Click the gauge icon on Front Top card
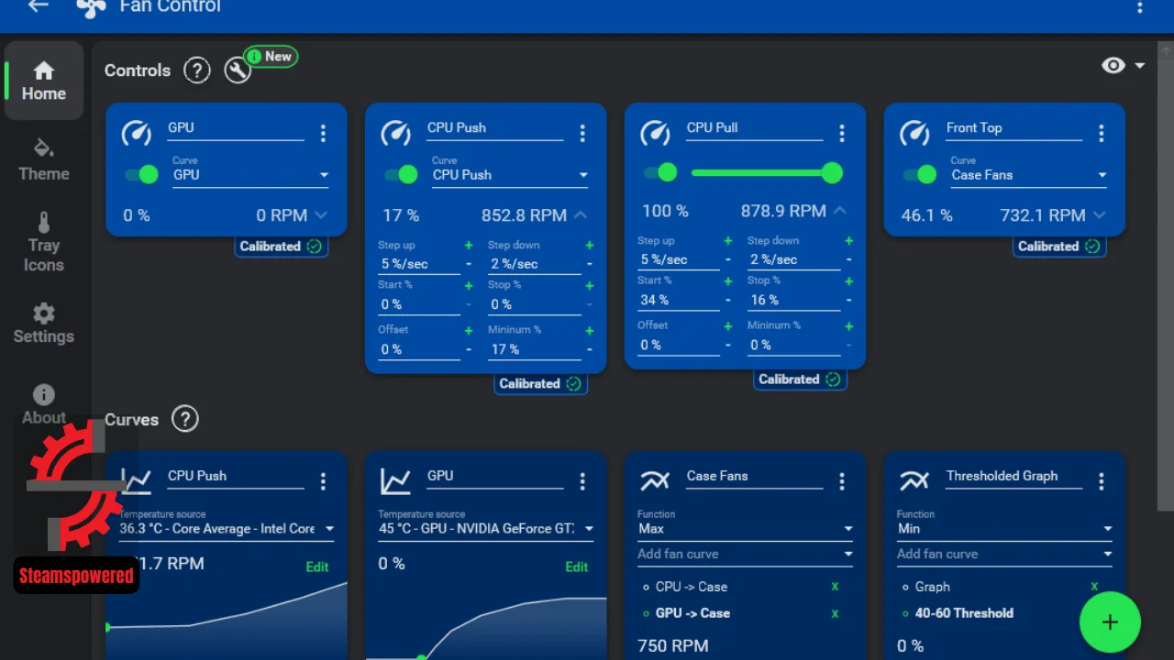 (915, 134)
